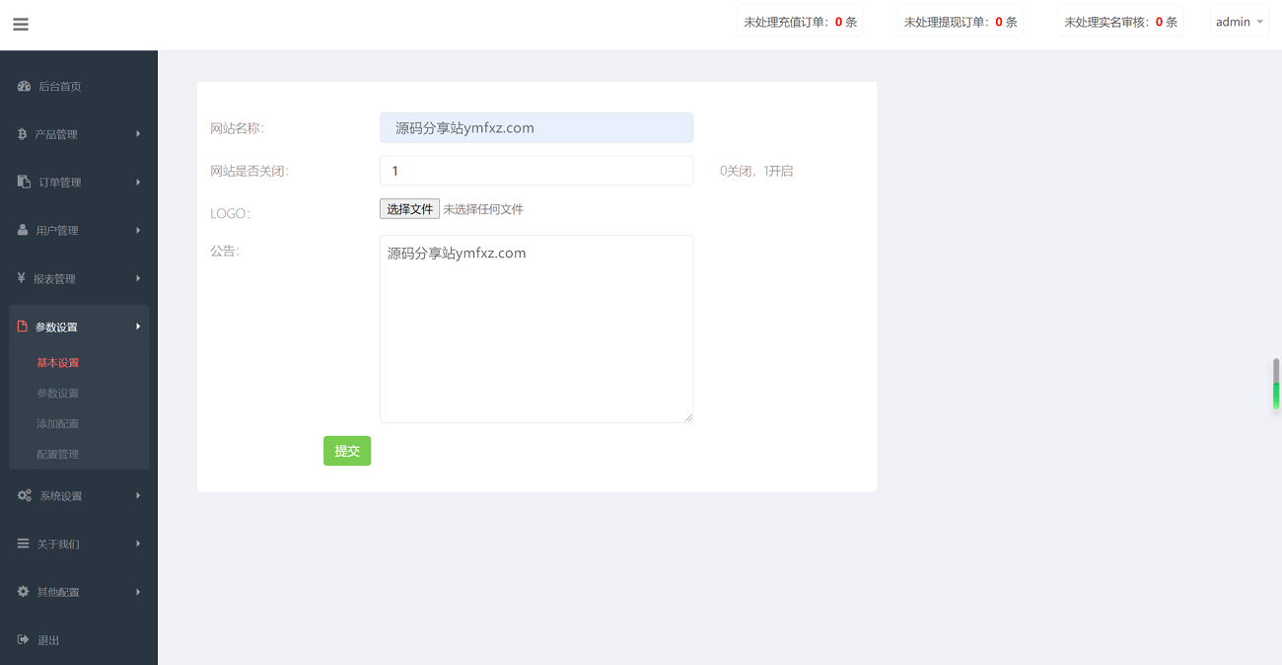Expand the 产品管理 submenu arrow

click(138, 134)
